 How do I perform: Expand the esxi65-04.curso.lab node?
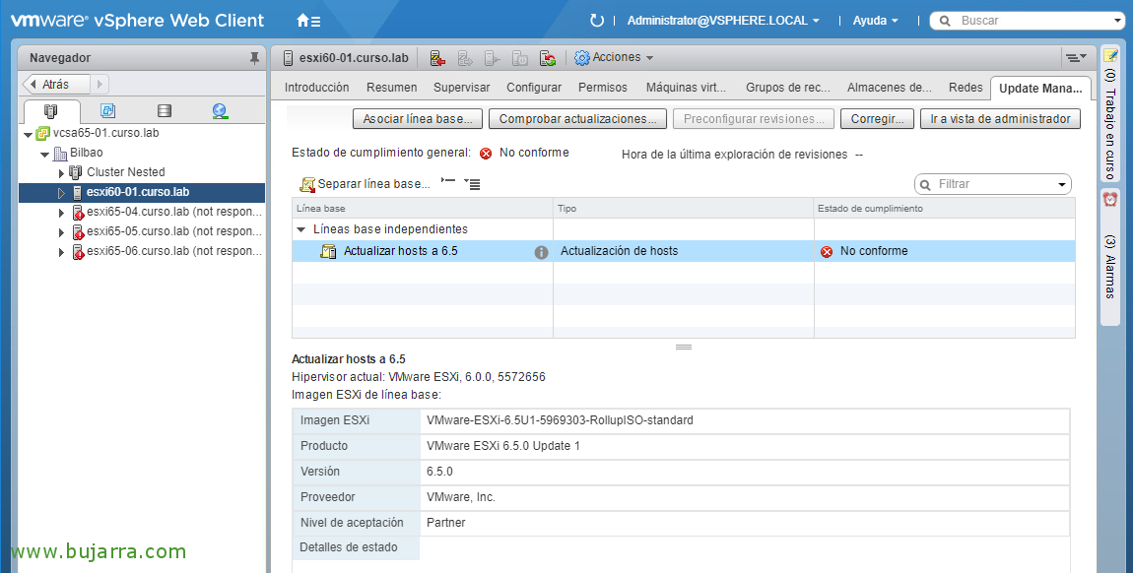[x=61, y=213]
